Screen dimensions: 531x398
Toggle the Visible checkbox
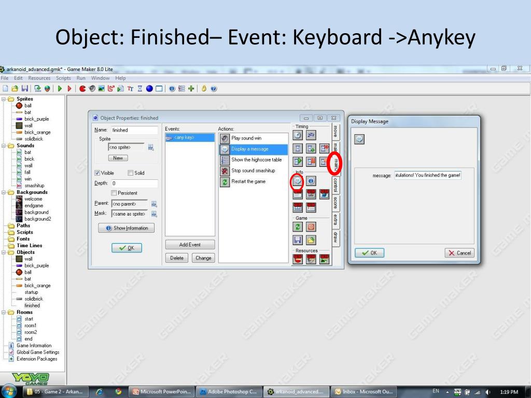click(x=97, y=173)
